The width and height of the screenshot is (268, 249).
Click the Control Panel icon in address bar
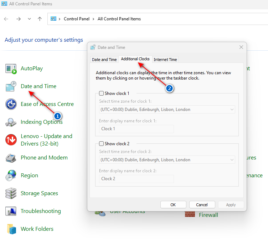click(x=53, y=19)
